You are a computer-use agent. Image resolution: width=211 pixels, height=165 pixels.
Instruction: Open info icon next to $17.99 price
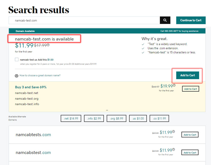48,45
